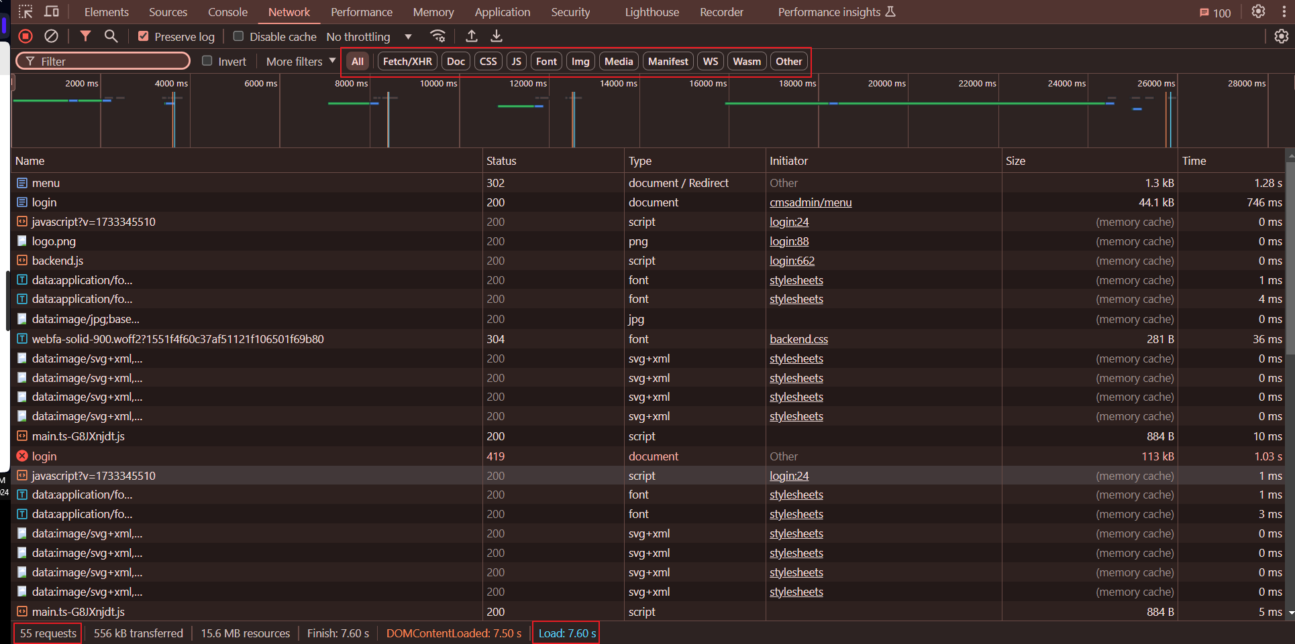
Task: Open the Performance insights tab
Action: click(x=837, y=12)
